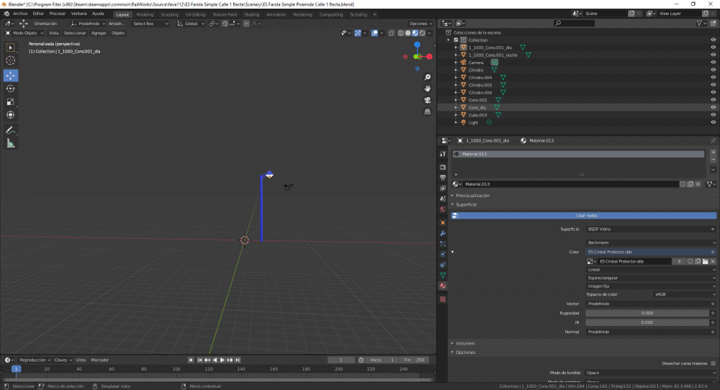Enable the Desechar caras traseras checkbox

click(713, 363)
